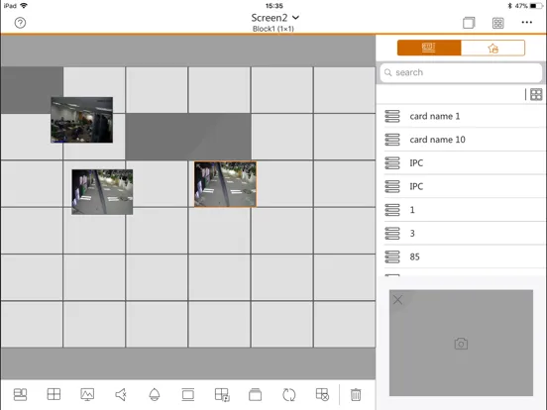
Task: Open the window split grid toolbar icon
Action: tap(54, 394)
